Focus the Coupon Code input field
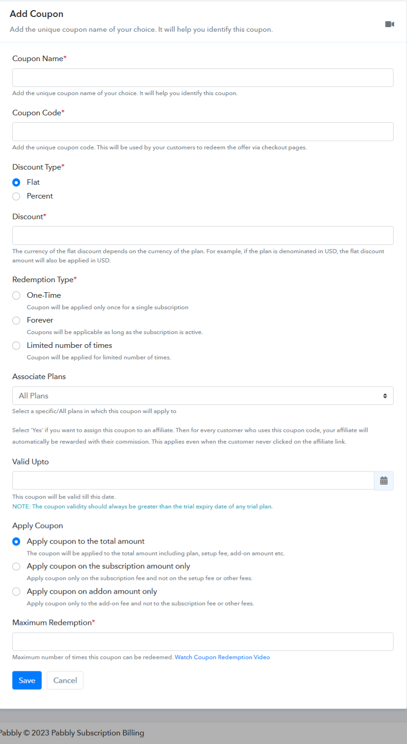The image size is (407, 744). pos(203,131)
